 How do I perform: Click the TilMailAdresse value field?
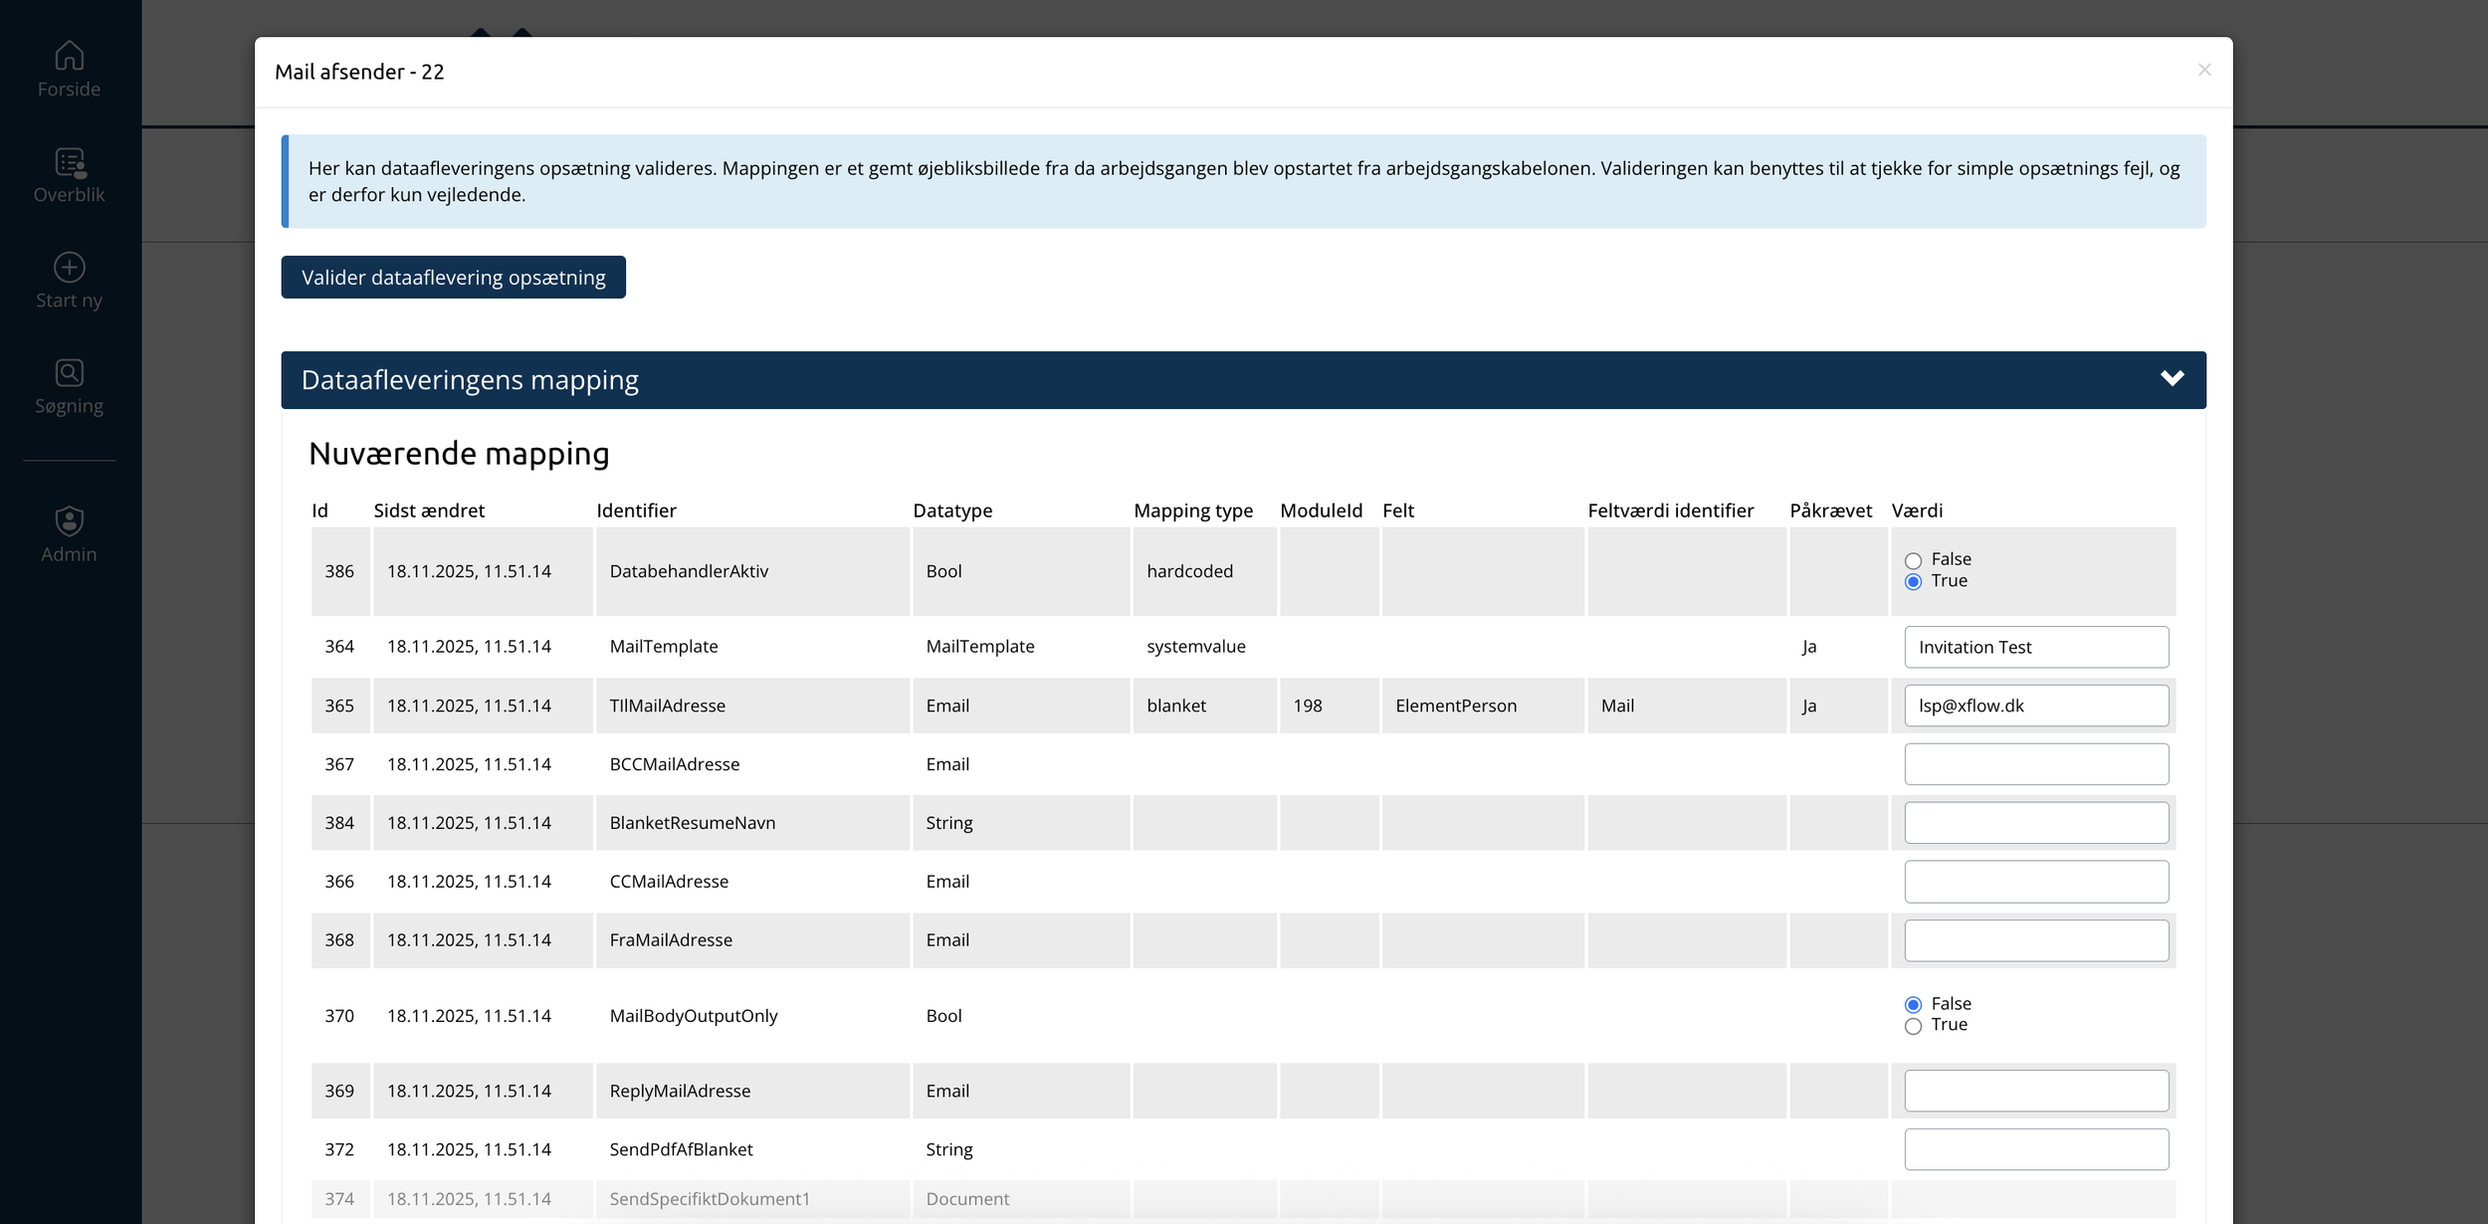click(2035, 706)
